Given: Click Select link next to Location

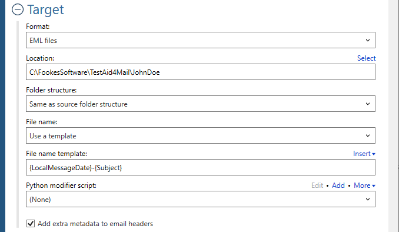Looking at the screenshot, I should coord(366,58).
